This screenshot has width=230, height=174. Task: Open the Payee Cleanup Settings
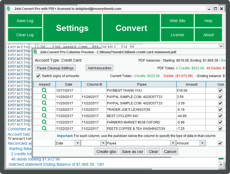point(55,68)
